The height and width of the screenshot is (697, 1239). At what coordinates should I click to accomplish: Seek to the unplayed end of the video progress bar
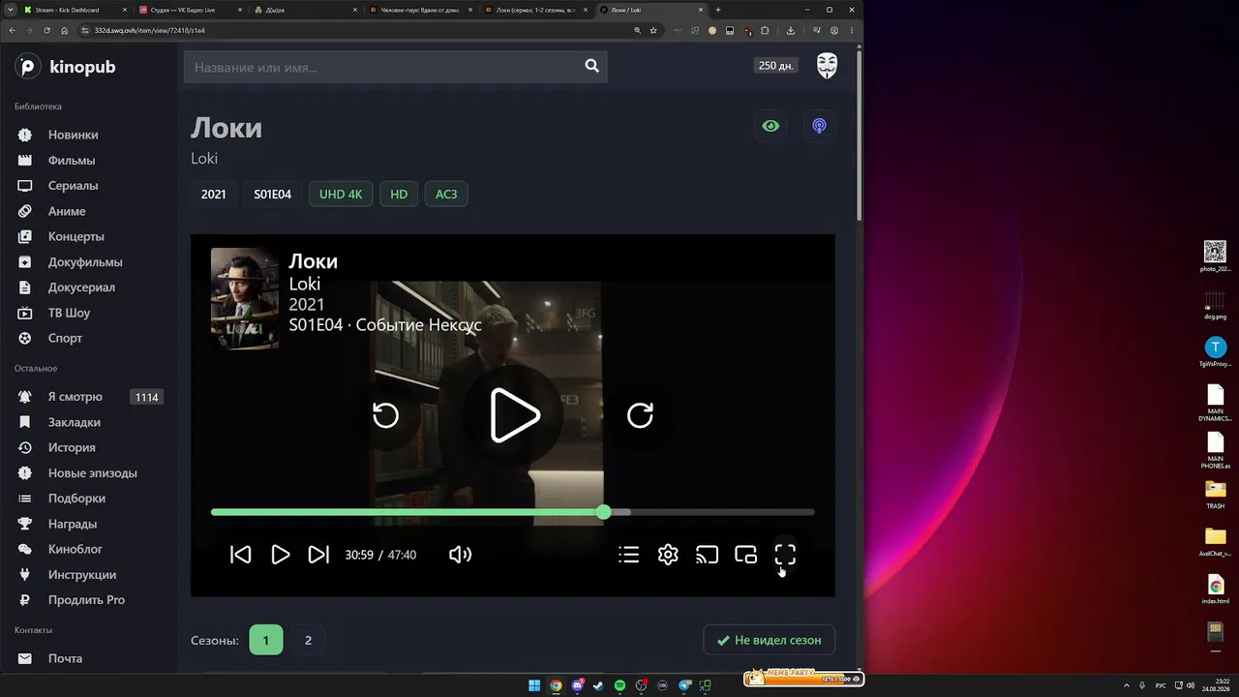point(723,512)
